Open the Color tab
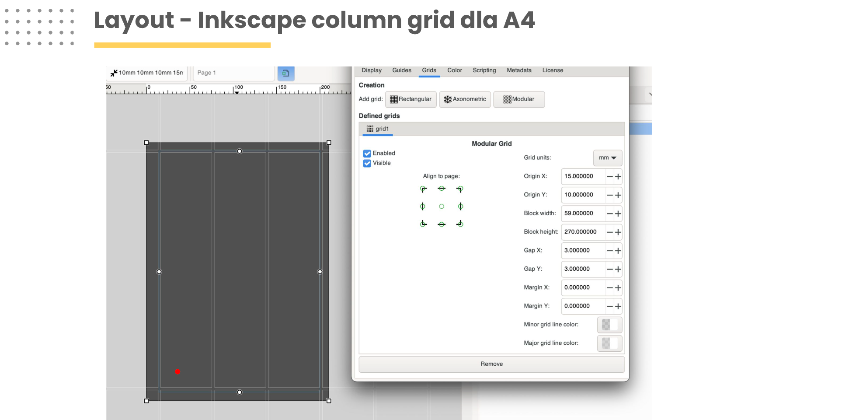Viewport: 856px width, 420px height. click(x=455, y=70)
